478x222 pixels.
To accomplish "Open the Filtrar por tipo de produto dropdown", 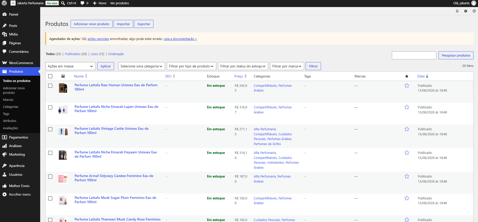I will pyautogui.click(x=191, y=66).
